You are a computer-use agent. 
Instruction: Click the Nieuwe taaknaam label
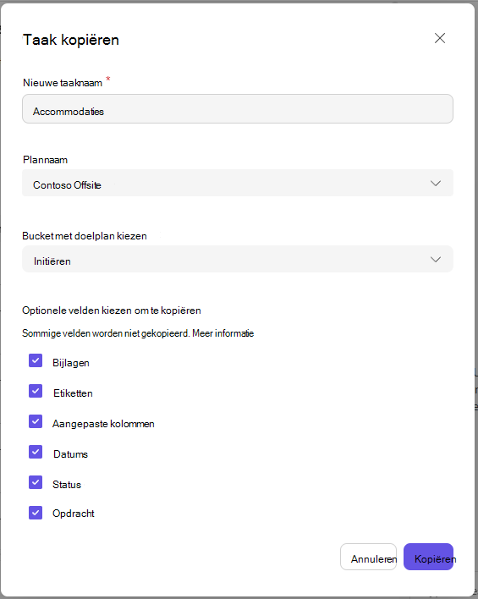[x=63, y=83]
